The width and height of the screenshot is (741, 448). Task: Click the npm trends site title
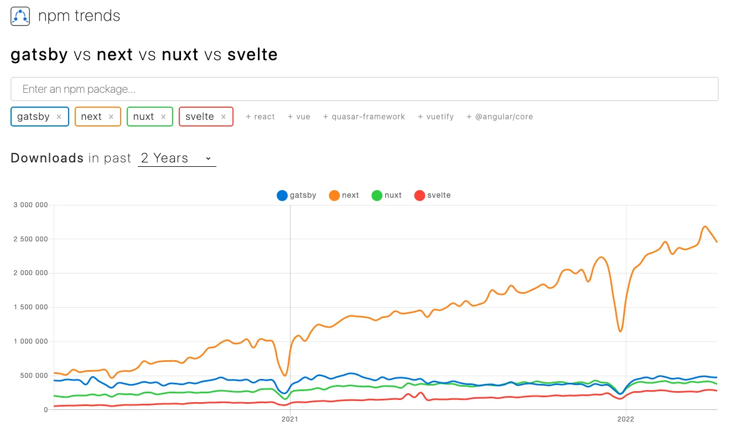coord(79,16)
